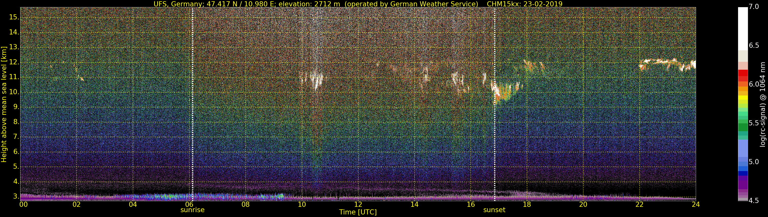Click the '10' time tick label

(x=302, y=204)
